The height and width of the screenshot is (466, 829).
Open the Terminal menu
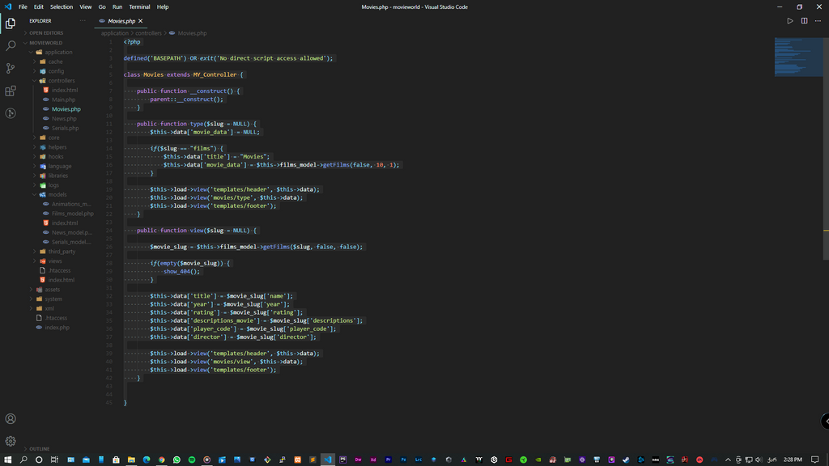tap(139, 6)
